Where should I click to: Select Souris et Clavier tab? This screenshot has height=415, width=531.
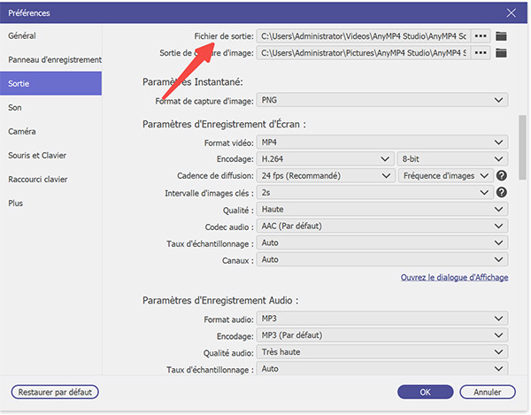37,155
